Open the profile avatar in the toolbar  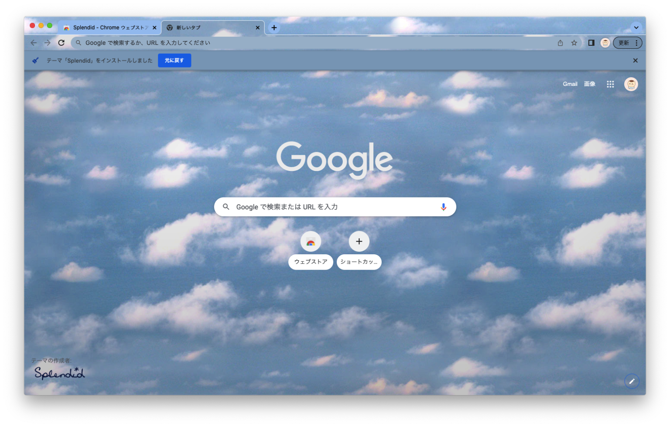605,43
